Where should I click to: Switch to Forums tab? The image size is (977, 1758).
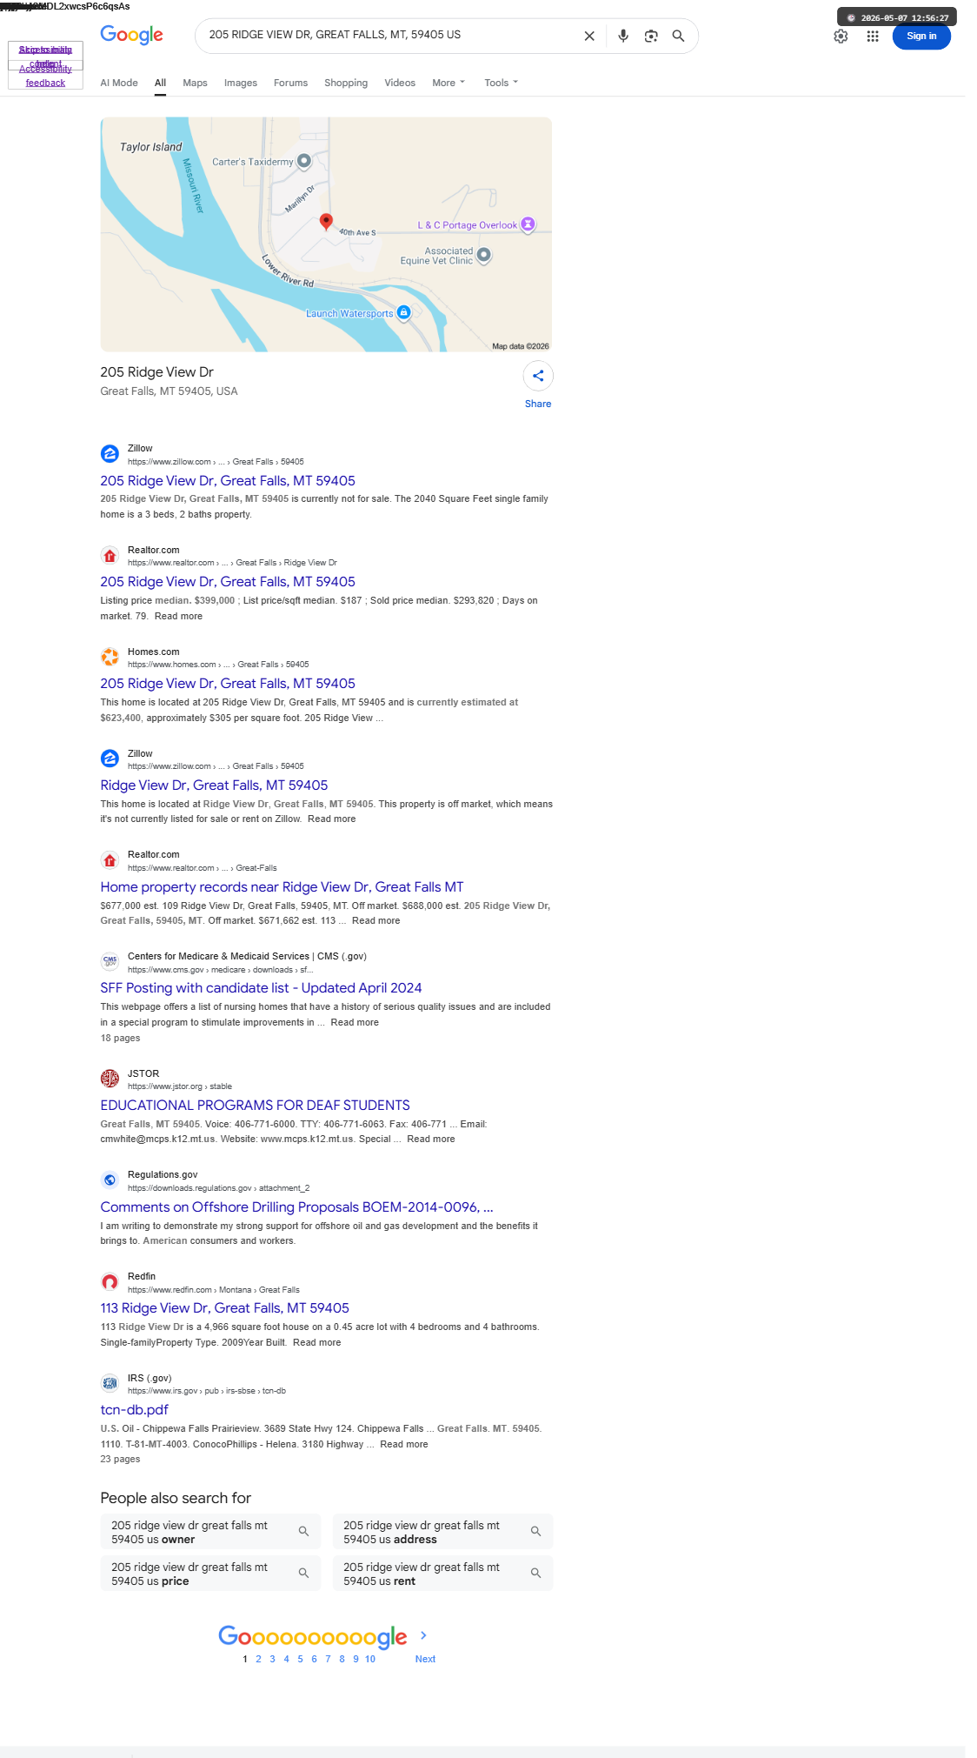290,83
